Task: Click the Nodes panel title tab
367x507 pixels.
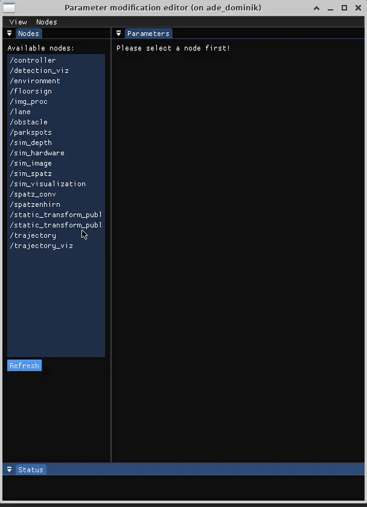Action: pos(28,33)
